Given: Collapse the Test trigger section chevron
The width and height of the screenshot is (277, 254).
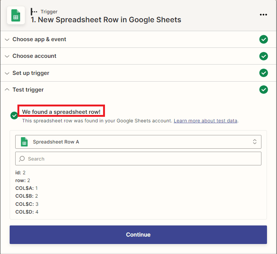Looking at the screenshot, I should tap(7, 90).
